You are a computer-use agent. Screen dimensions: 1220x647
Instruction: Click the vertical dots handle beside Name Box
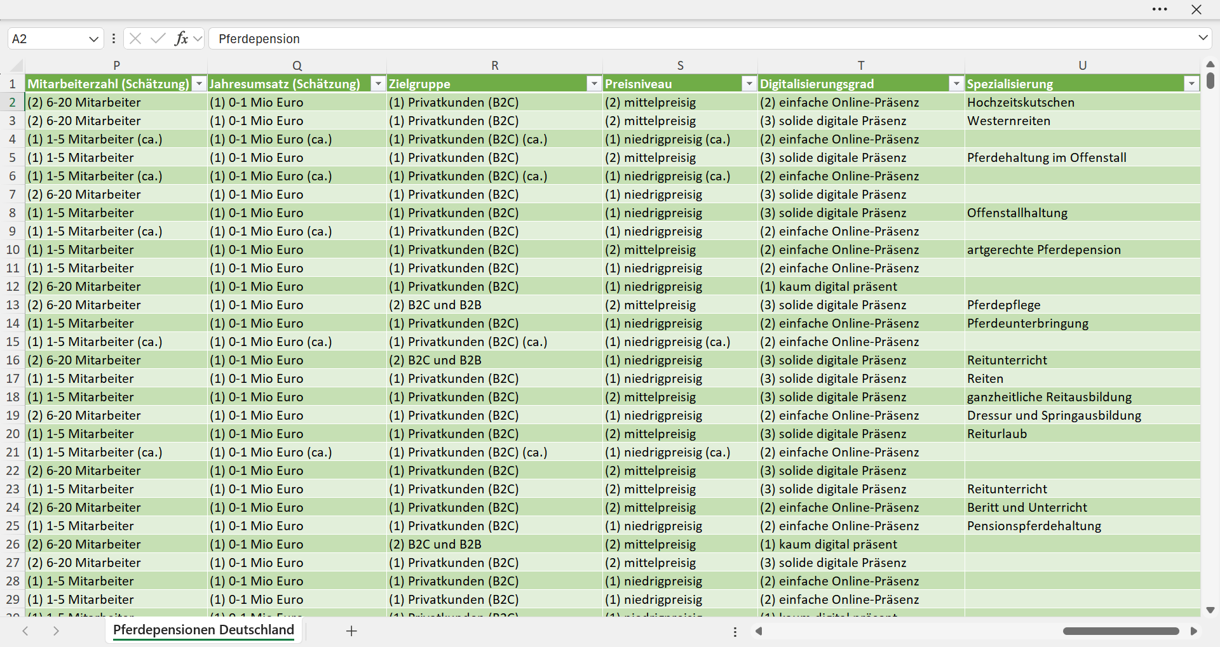[x=113, y=39]
